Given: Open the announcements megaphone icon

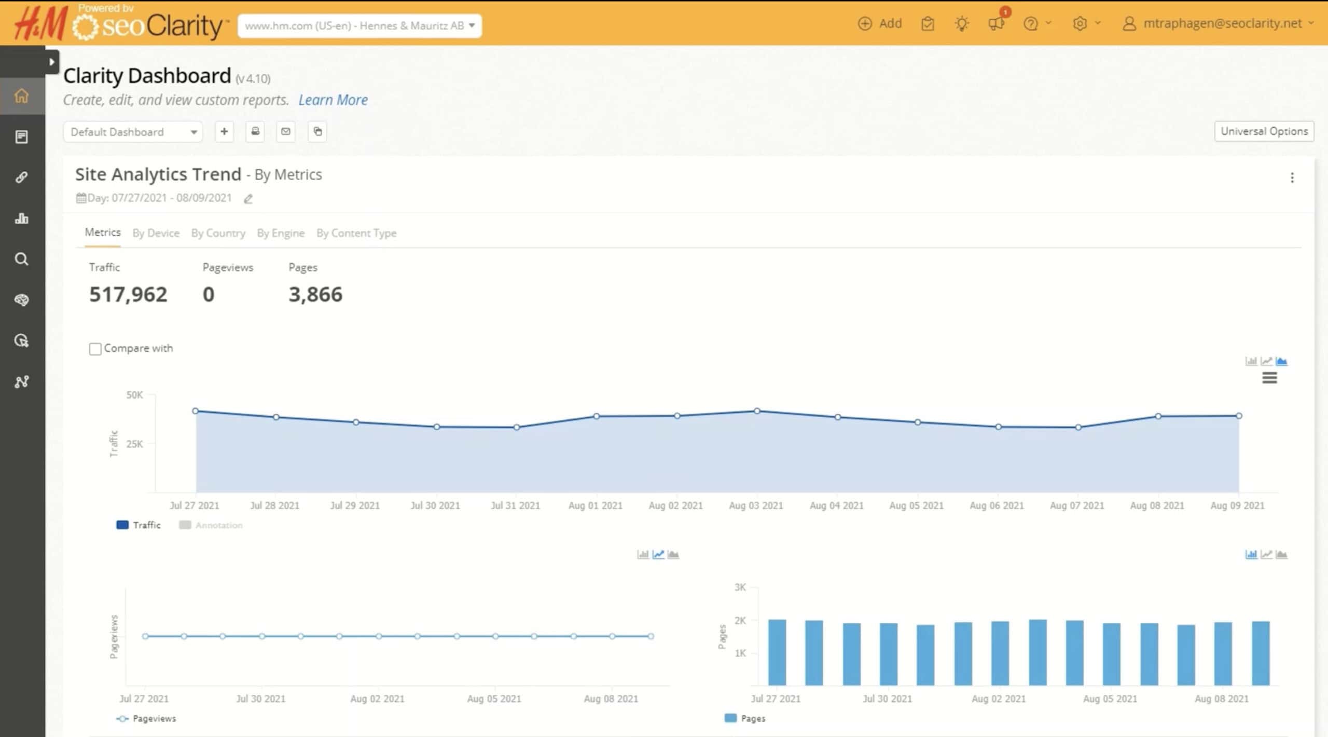Looking at the screenshot, I should pyautogui.click(x=997, y=24).
